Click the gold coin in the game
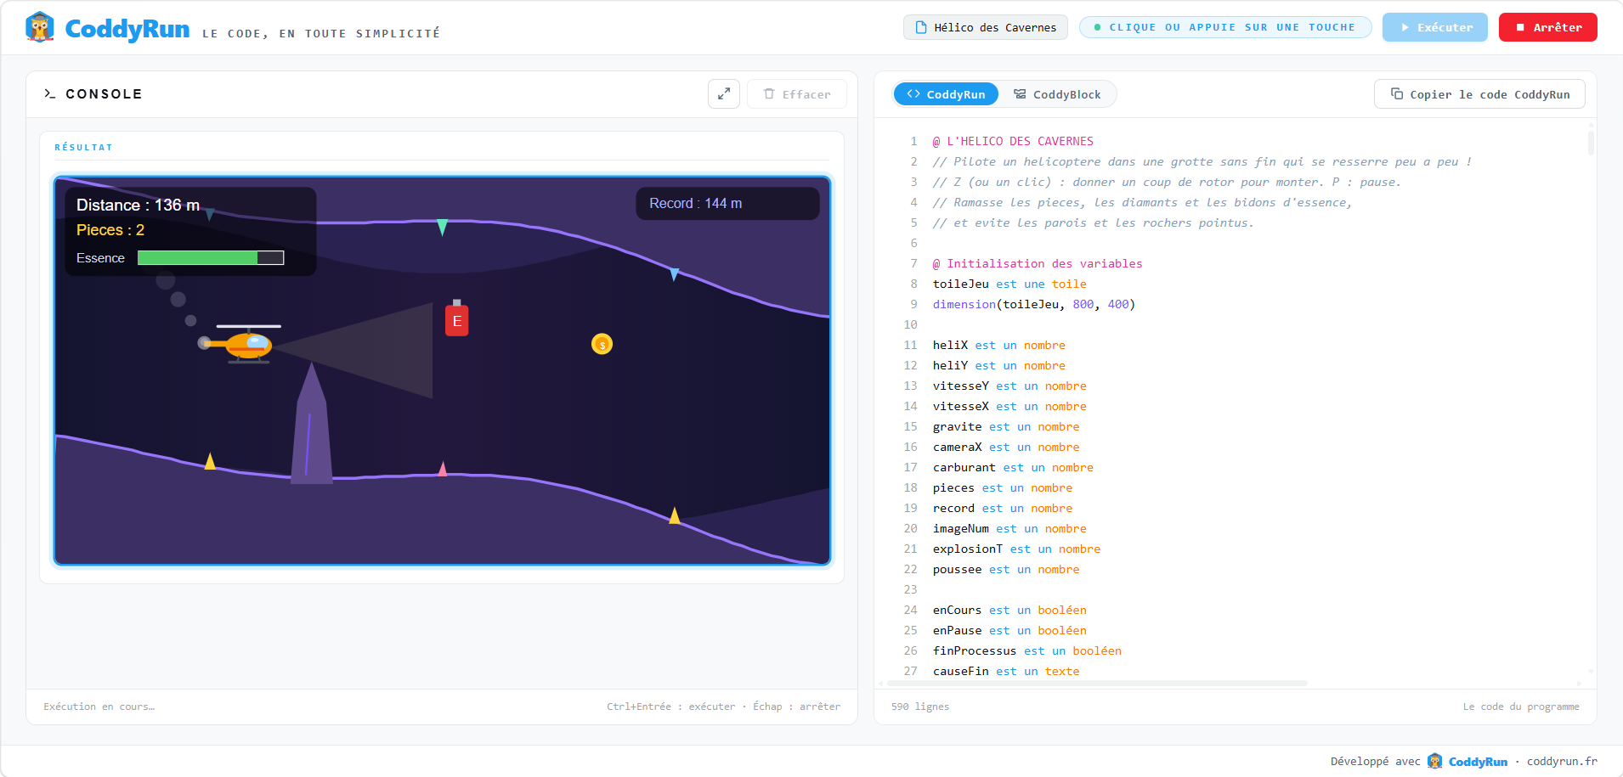The image size is (1623, 777). 602,344
